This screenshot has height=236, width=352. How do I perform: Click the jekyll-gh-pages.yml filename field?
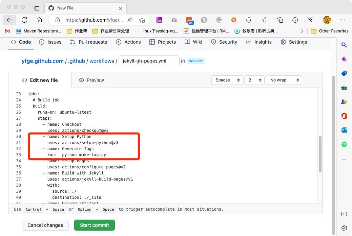click(x=149, y=61)
